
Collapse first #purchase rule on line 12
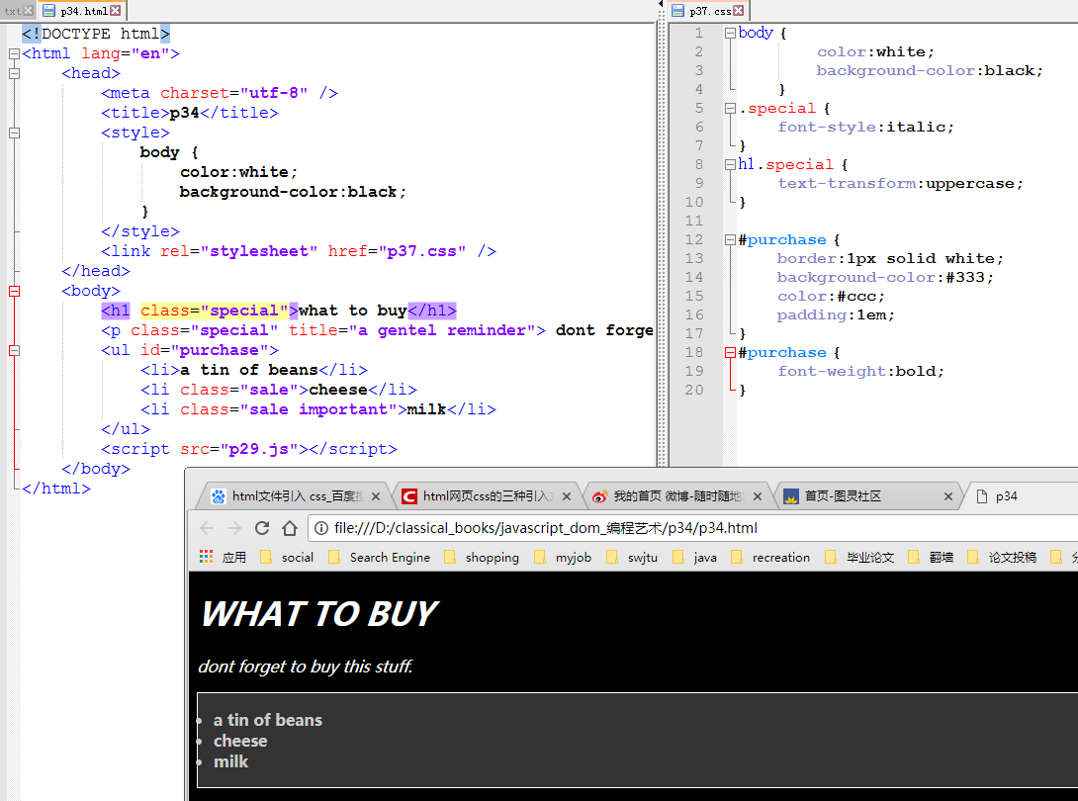(x=730, y=240)
